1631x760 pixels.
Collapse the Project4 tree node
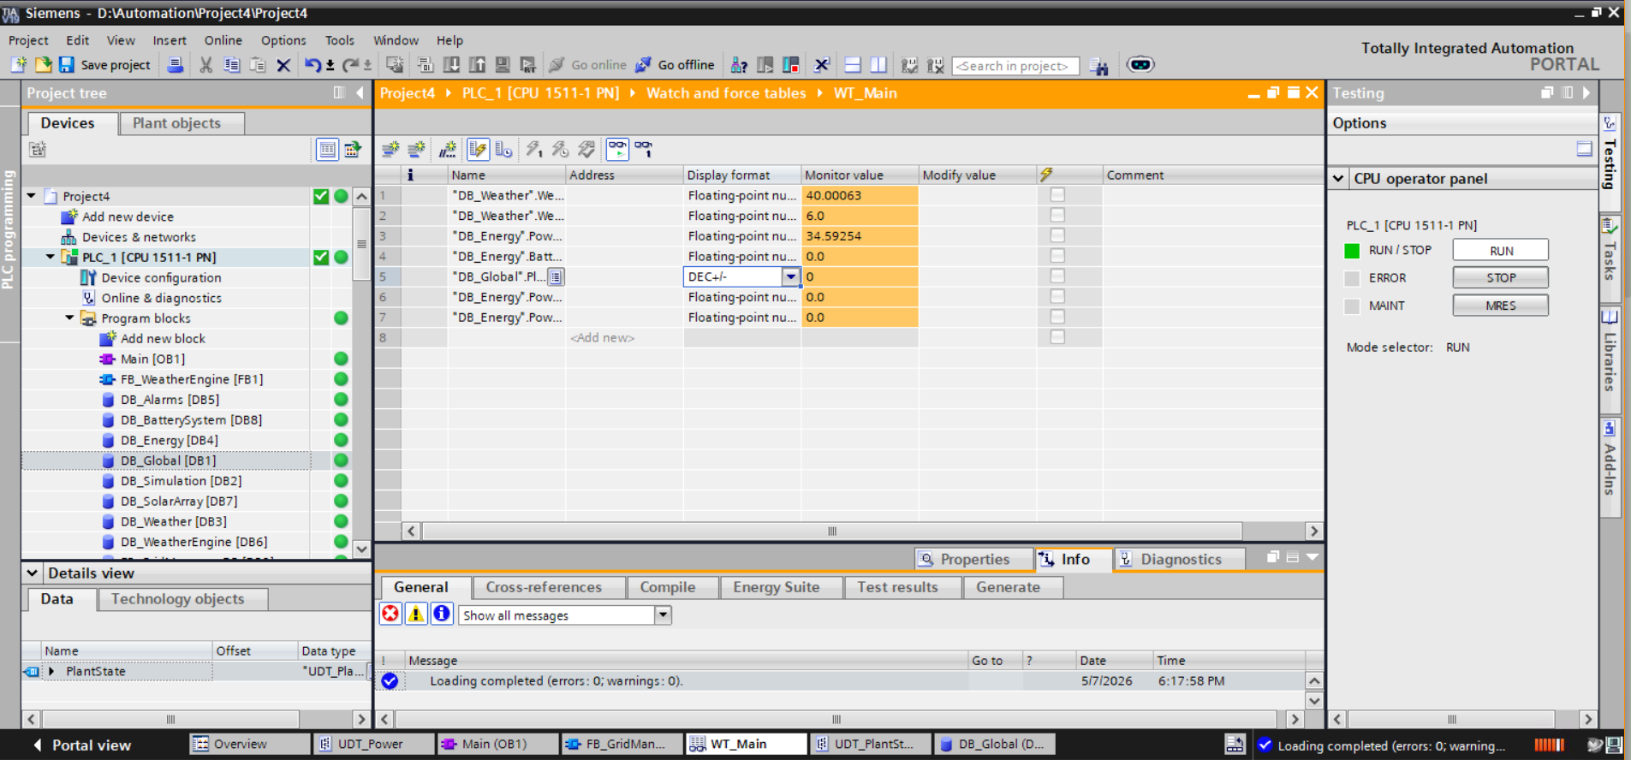click(32, 196)
